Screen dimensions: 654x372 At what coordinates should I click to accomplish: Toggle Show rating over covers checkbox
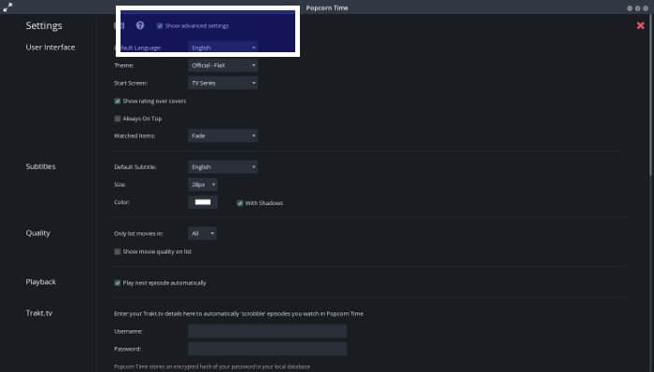(117, 101)
